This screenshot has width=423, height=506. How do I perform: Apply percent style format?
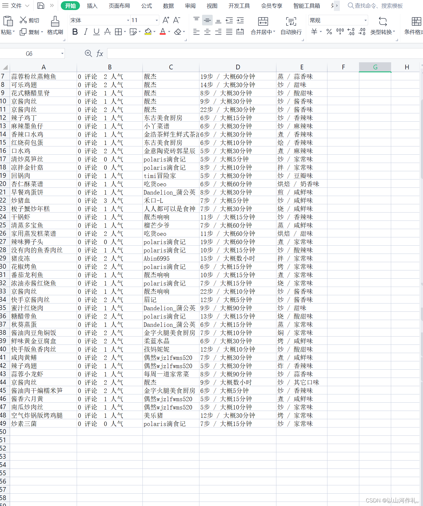pos(329,32)
